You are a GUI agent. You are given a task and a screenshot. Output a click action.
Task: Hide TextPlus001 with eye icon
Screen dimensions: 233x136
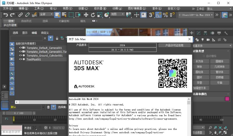pos(20,59)
